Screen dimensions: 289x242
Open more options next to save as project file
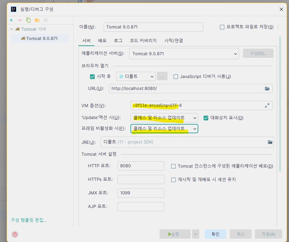pos(278,27)
